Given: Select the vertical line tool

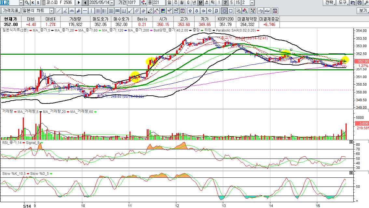Looking at the screenshot, I should click(x=91, y=11).
